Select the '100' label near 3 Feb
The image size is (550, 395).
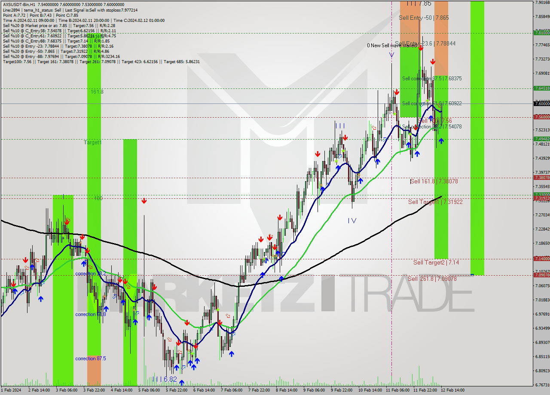98,198
